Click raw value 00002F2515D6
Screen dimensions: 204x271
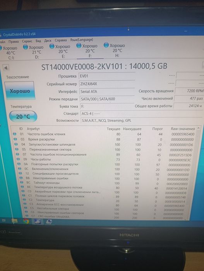180,155
